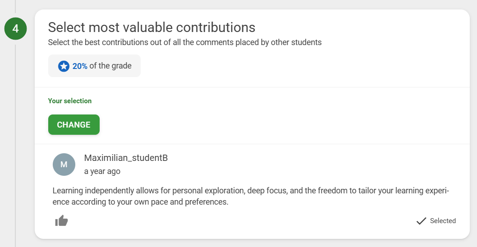
Task: Click the Selected checkmark icon
Action: [x=421, y=221]
